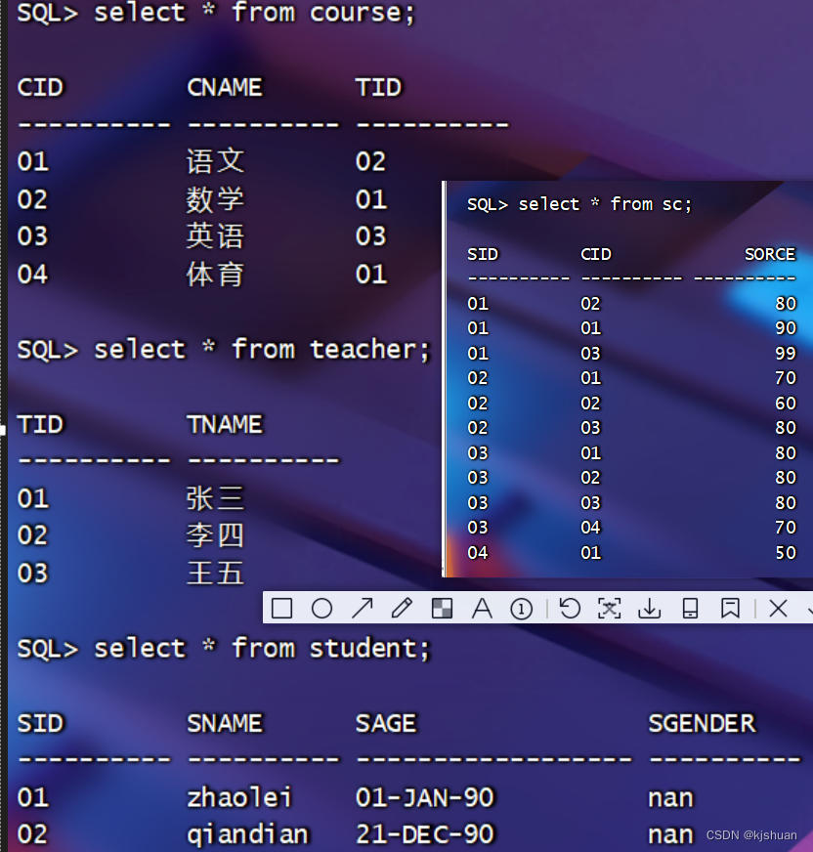Click the select from course query line
Screen dimensions: 813x852
point(215,14)
